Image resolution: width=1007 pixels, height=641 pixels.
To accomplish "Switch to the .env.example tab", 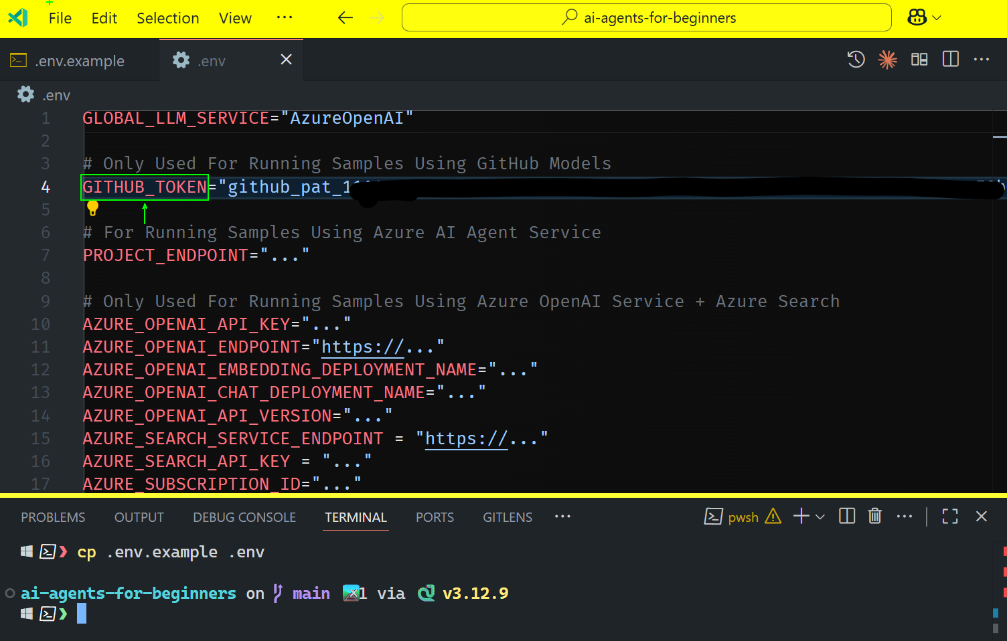I will tap(79, 60).
